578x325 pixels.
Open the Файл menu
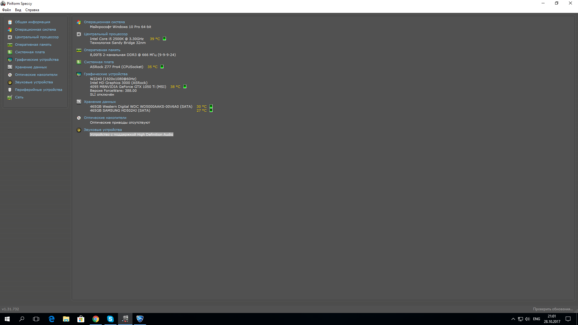coord(6,10)
